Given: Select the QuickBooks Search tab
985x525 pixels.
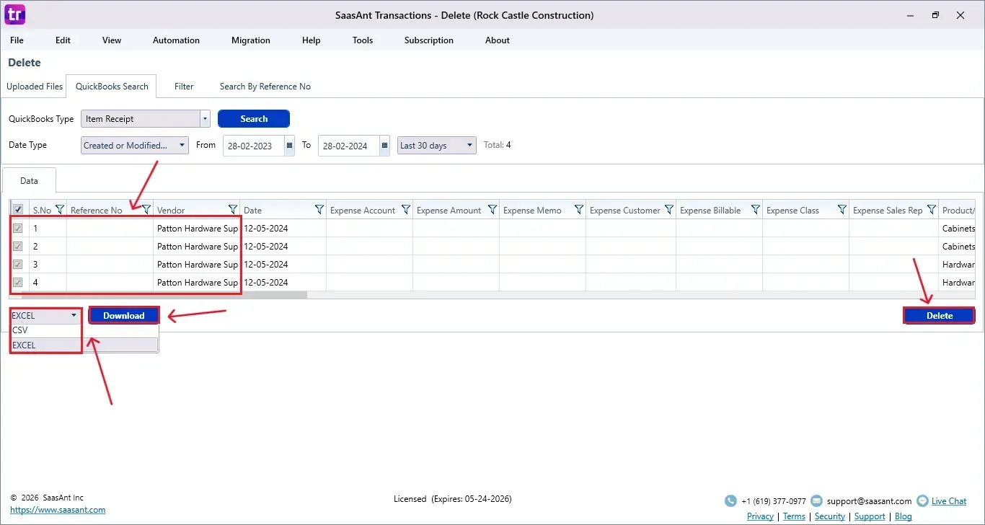Looking at the screenshot, I should [x=112, y=87].
